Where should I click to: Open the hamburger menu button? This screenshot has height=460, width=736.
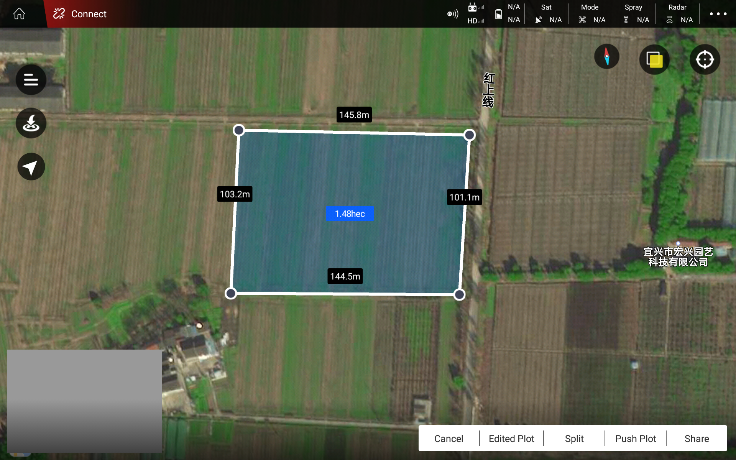31,80
